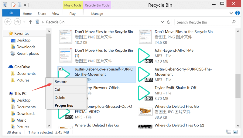Open the Manage tab under Recycle Bin Tools
243x138 pixels.
(97, 14)
